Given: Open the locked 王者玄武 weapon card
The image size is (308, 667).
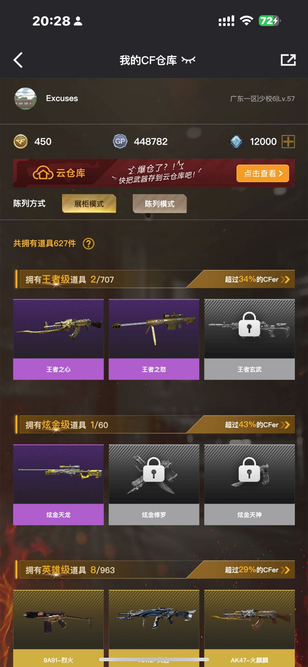Looking at the screenshot, I should click(x=250, y=339).
